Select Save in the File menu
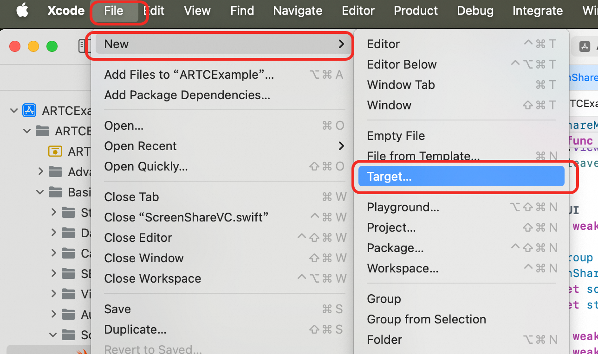Image resolution: width=598 pixels, height=354 pixels. pyautogui.click(x=117, y=309)
